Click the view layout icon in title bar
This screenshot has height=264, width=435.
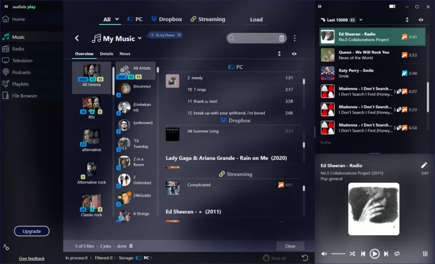coord(392,7)
